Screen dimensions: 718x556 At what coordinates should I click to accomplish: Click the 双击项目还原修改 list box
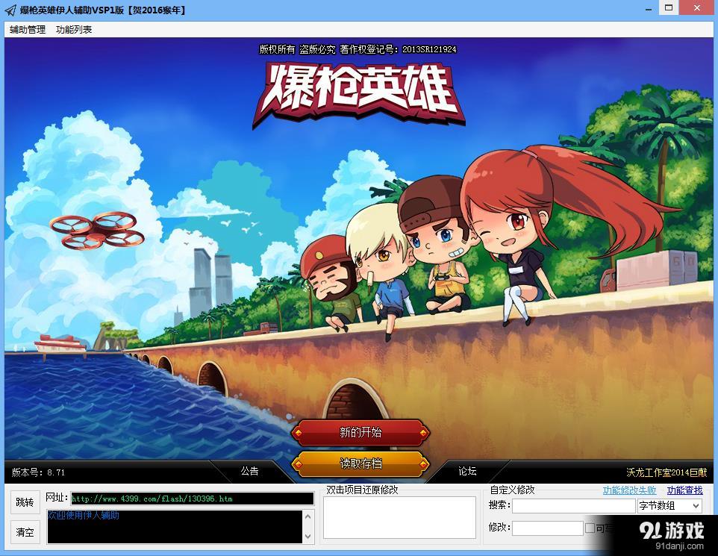click(x=400, y=518)
